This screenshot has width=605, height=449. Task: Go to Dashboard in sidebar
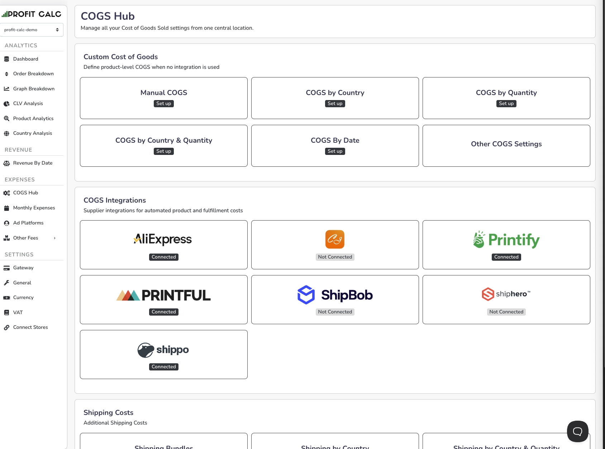pos(26,59)
